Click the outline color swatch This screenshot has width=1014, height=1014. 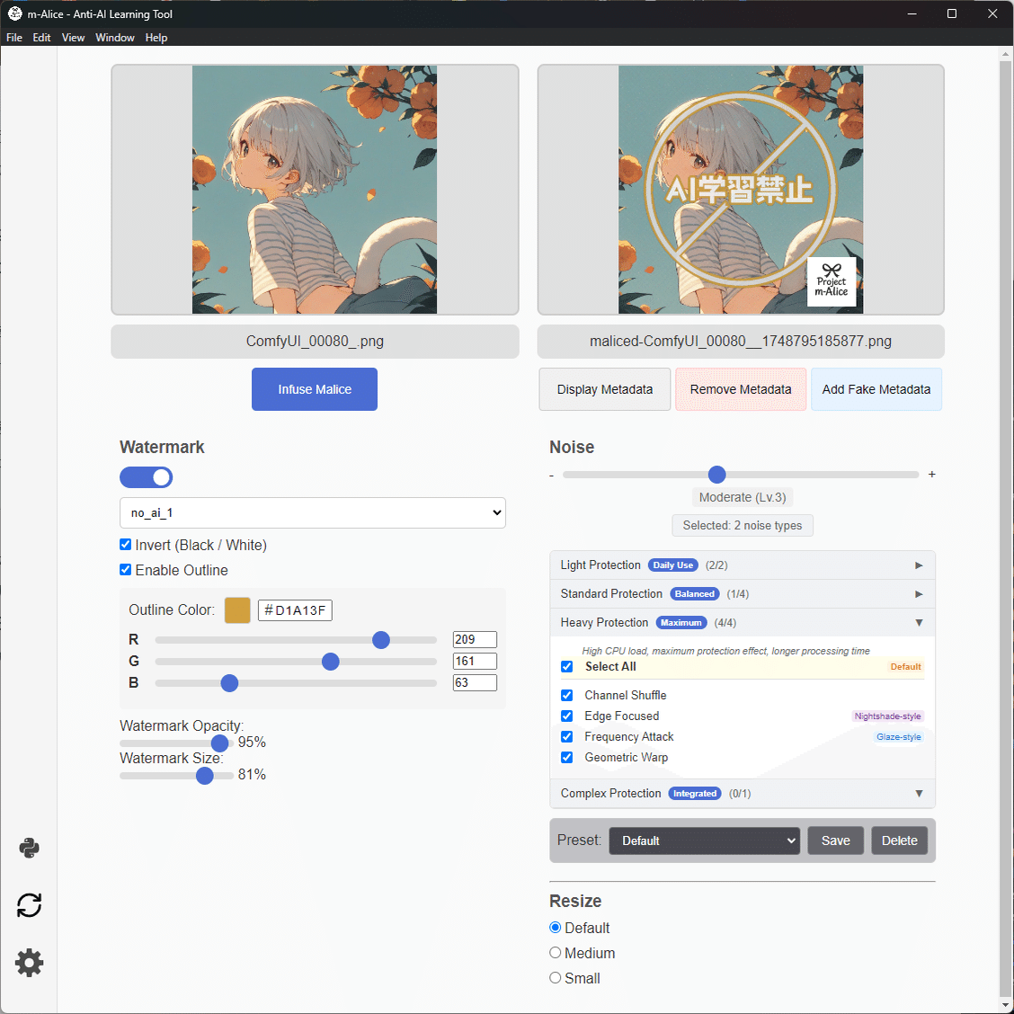coord(237,609)
